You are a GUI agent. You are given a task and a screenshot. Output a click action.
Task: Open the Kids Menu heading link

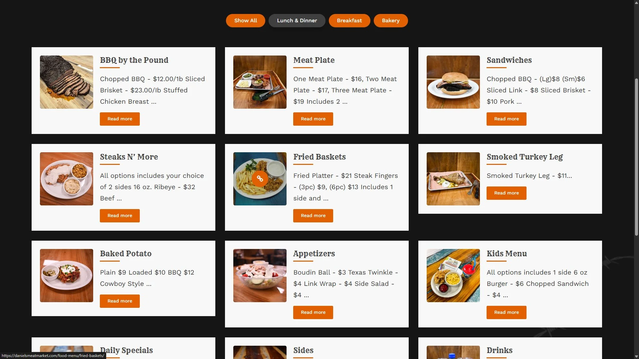click(x=507, y=254)
